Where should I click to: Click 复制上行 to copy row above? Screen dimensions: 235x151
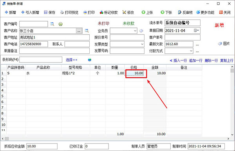point(227,60)
